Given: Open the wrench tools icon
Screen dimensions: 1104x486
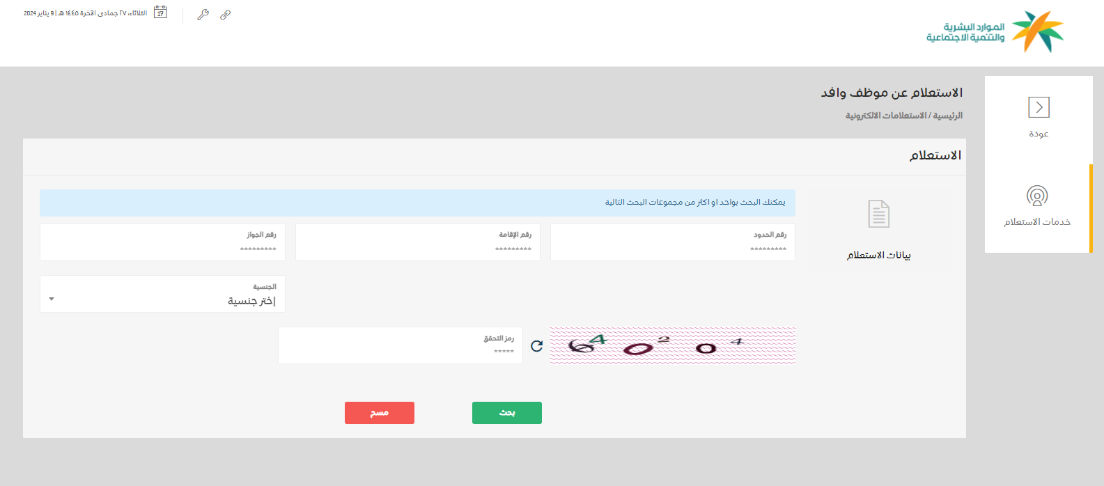Looking at the screenshot, I should click(203, 15).
